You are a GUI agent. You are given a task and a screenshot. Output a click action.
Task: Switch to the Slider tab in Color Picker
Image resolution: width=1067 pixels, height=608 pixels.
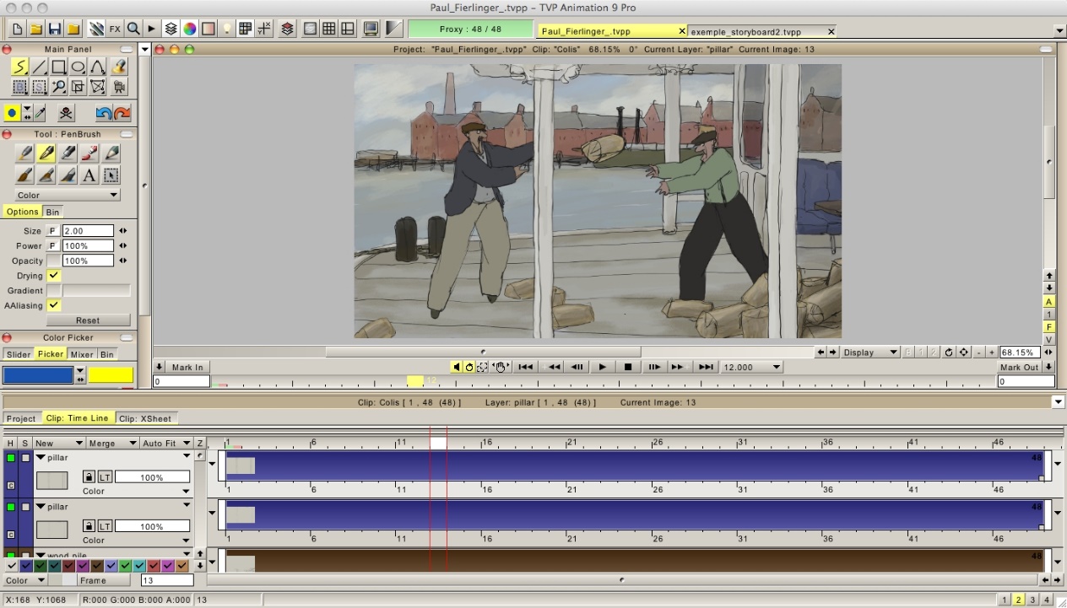click(x=19, y=354)
